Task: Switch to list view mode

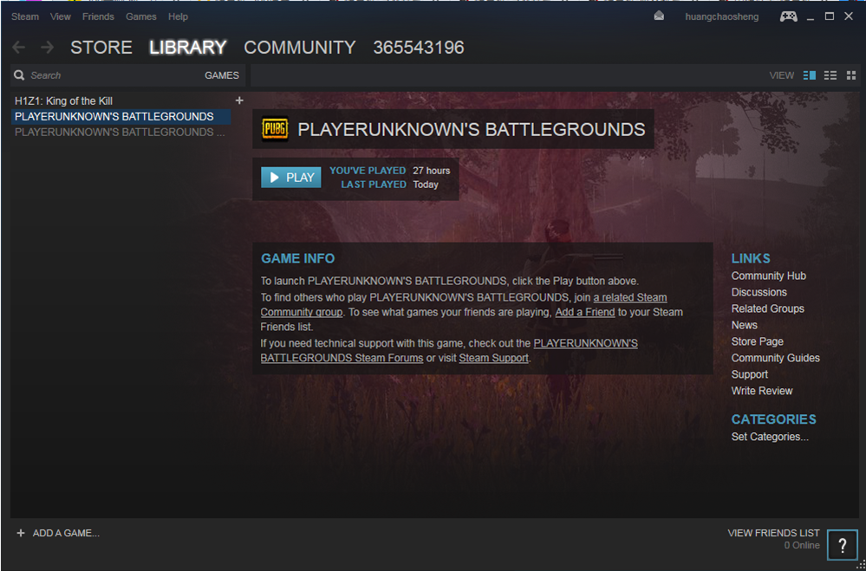Action: click(x=830, y=75)
